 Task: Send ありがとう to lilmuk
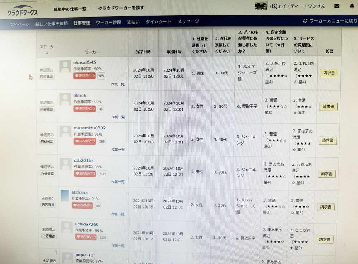point(84,109)
